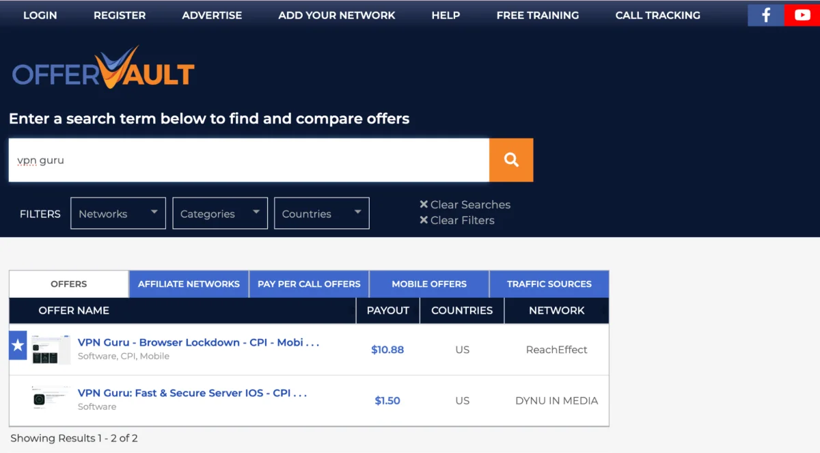Screen dimensions: 820x453
Task: Click the OfferVault logo
Action: (103, 69)
